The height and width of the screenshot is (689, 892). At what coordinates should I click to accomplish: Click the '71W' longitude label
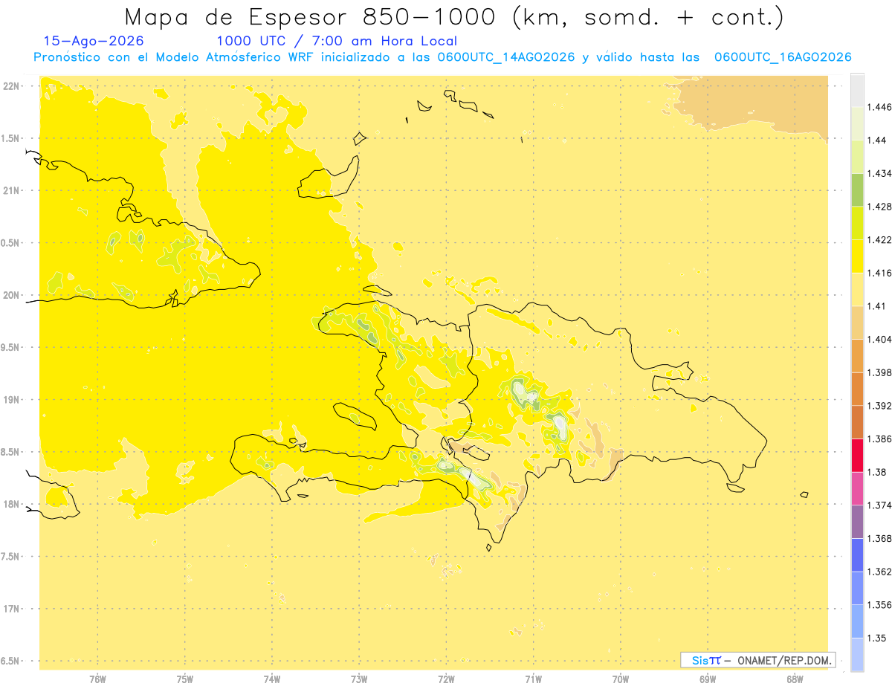(533, 679)
